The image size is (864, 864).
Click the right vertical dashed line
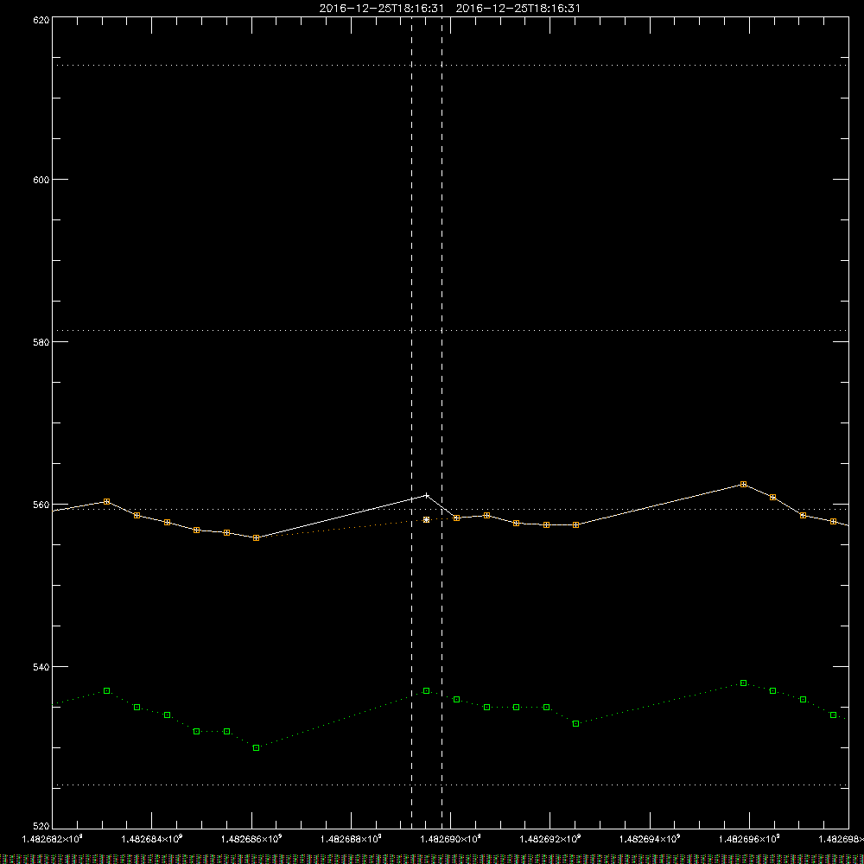click(x=442, y=422)
